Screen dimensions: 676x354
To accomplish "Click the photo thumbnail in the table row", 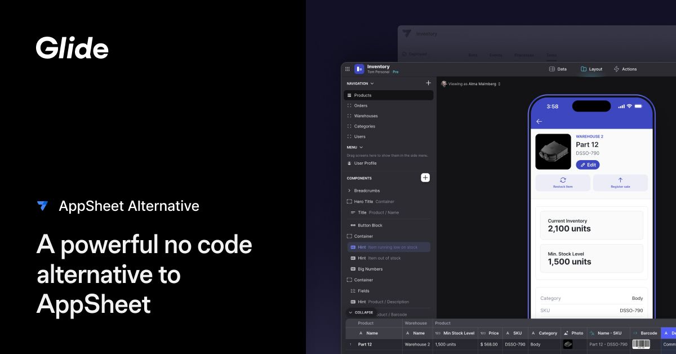I will [568, 344].
